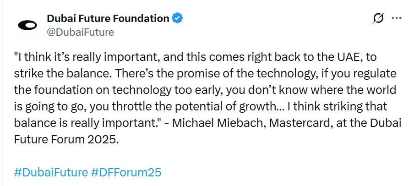Click the Grok slashed-circle icon
This screenshot has width=414, height=186.
pyautogui.click(x=378, y=19)
